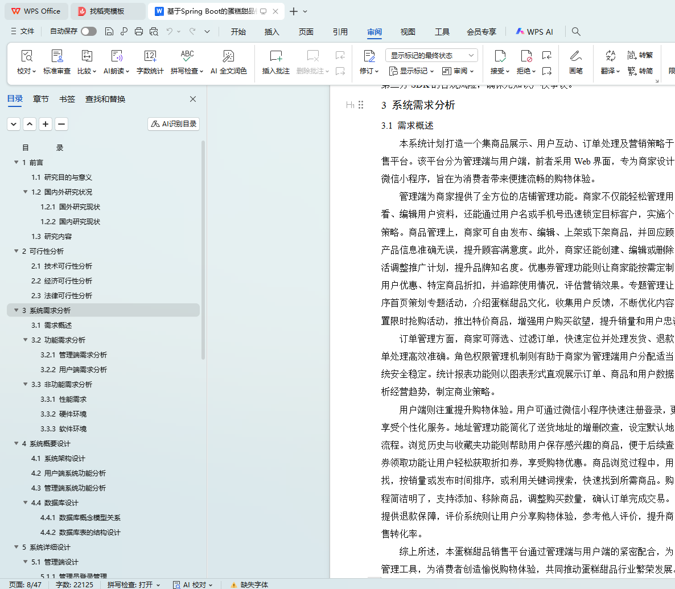Click the print icon in quick toolbar

139,32
